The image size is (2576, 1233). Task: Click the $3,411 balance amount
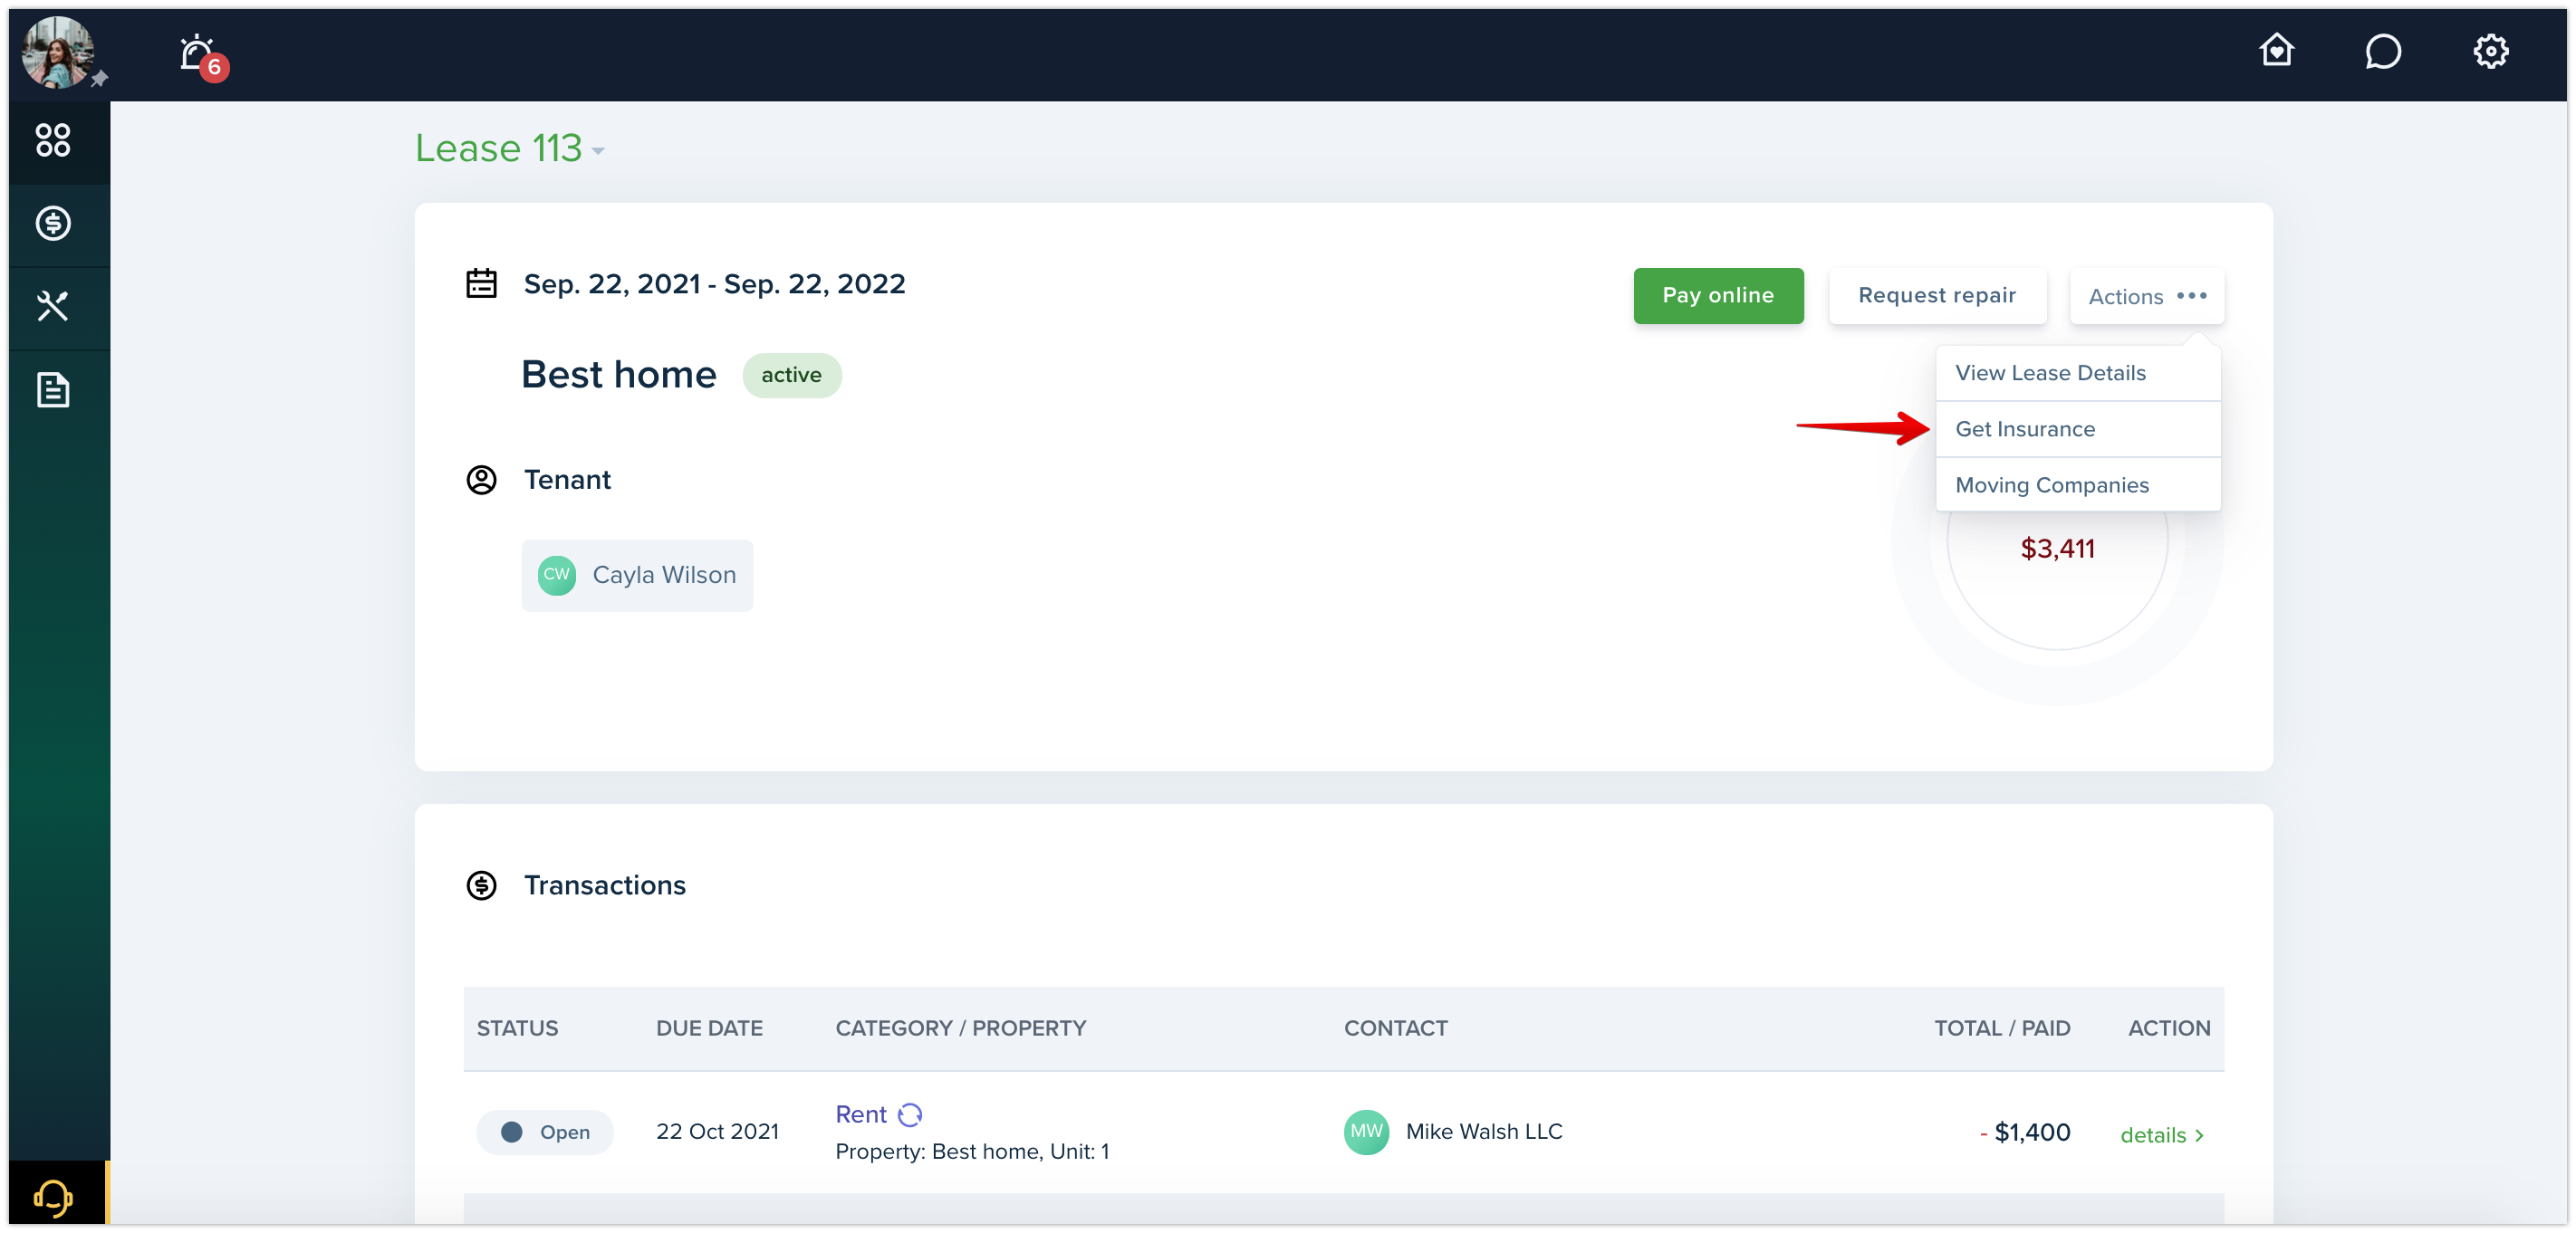(x=2057, y=549)
